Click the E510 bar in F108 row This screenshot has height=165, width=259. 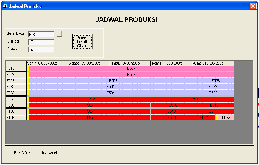pyautogui.click(x=172, y=117)
